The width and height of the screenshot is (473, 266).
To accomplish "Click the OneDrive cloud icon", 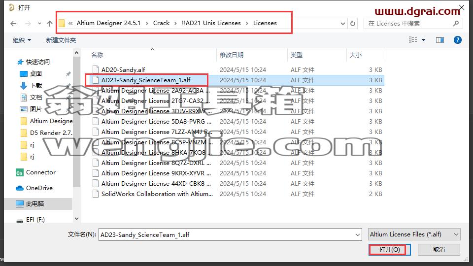I will [x=19, y=188].
